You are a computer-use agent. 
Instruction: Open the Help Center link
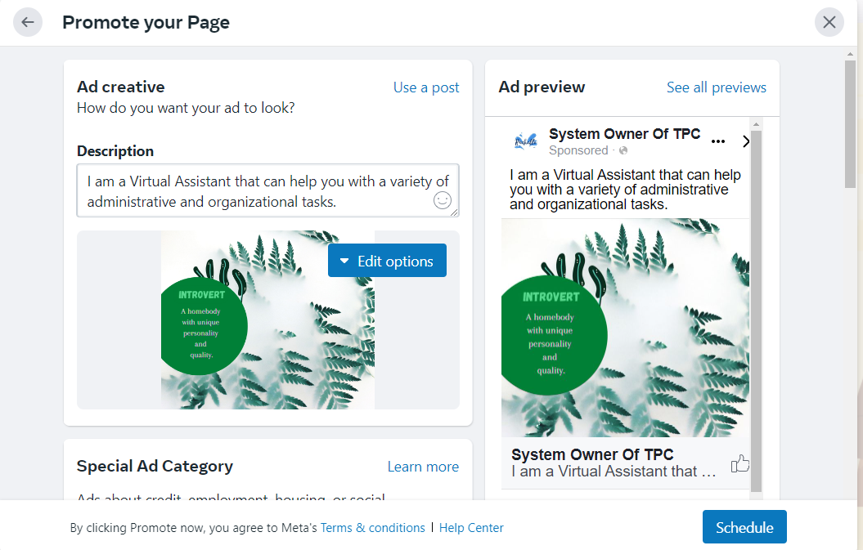click(471, 528)
